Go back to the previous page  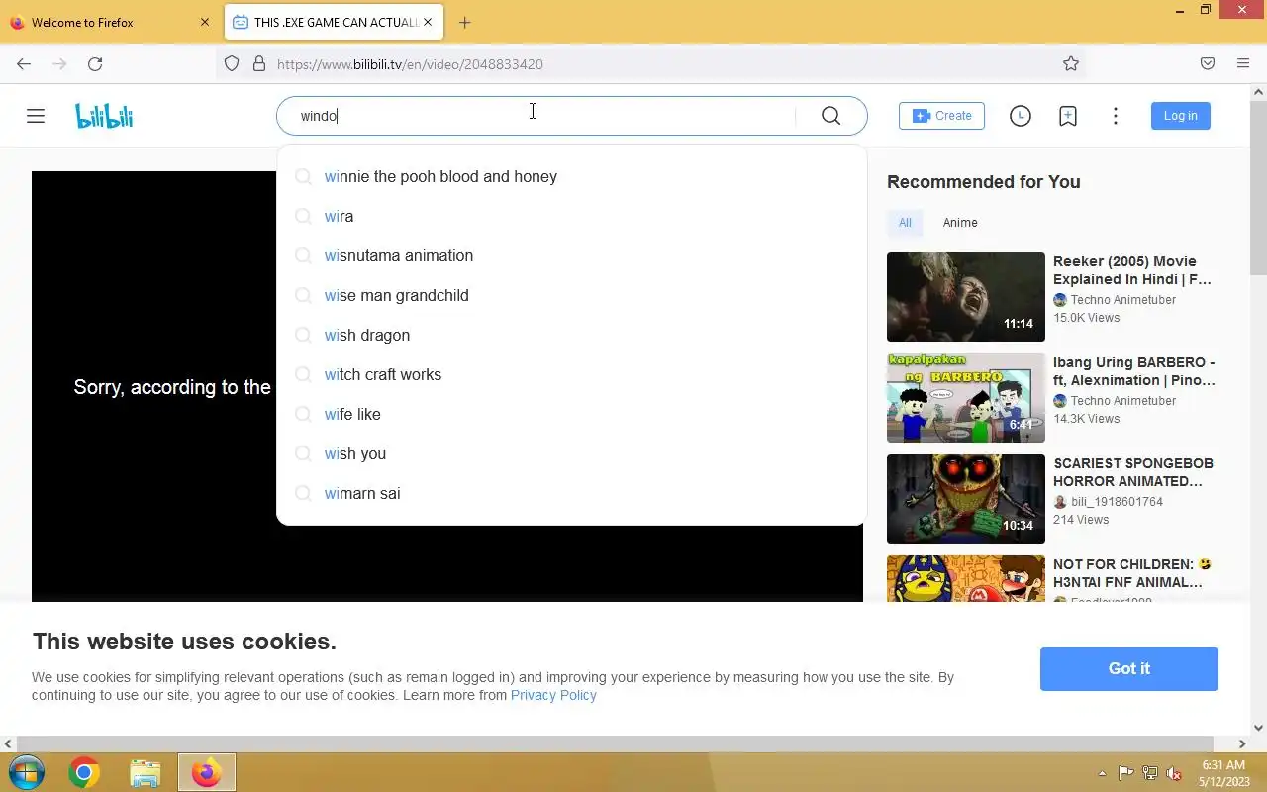(24, 63)
